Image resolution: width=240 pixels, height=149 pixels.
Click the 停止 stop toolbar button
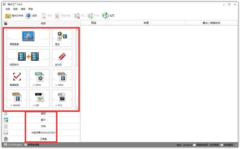[80, 16]
